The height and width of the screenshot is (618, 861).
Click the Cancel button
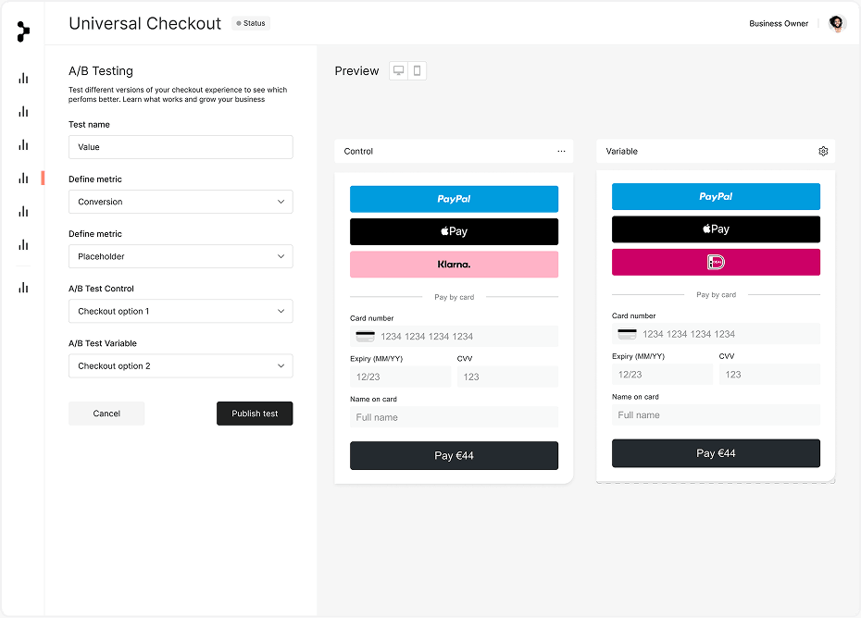click(x=106, y=414)
